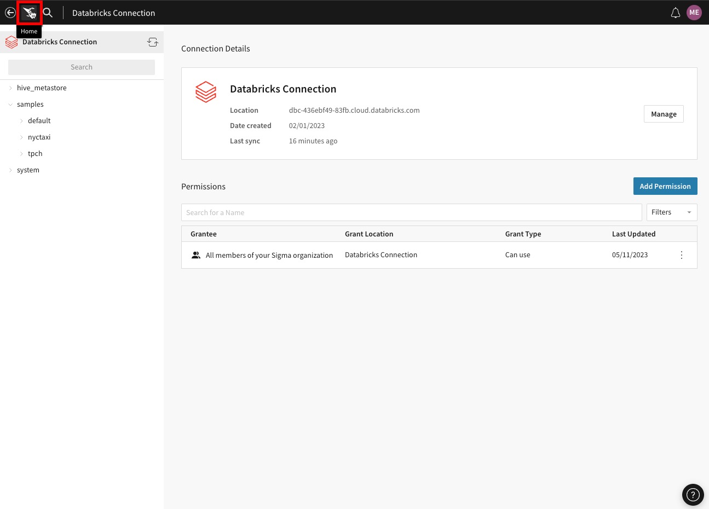Click the Grant Type column header
Viewport: 709px width, 509px height.
[x=523, y=234]
